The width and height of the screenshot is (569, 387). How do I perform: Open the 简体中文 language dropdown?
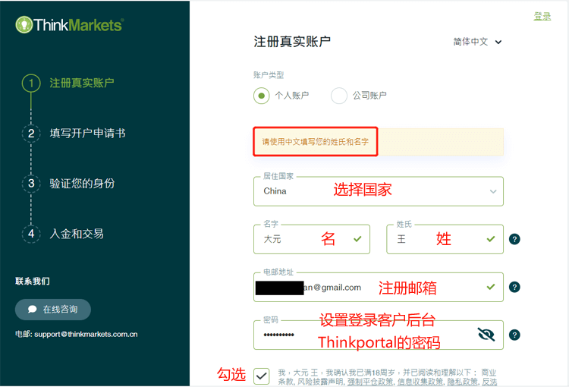(477, 42)
